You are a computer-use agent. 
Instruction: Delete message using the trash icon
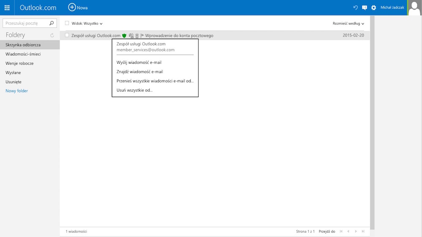click(x=137, y=35)
